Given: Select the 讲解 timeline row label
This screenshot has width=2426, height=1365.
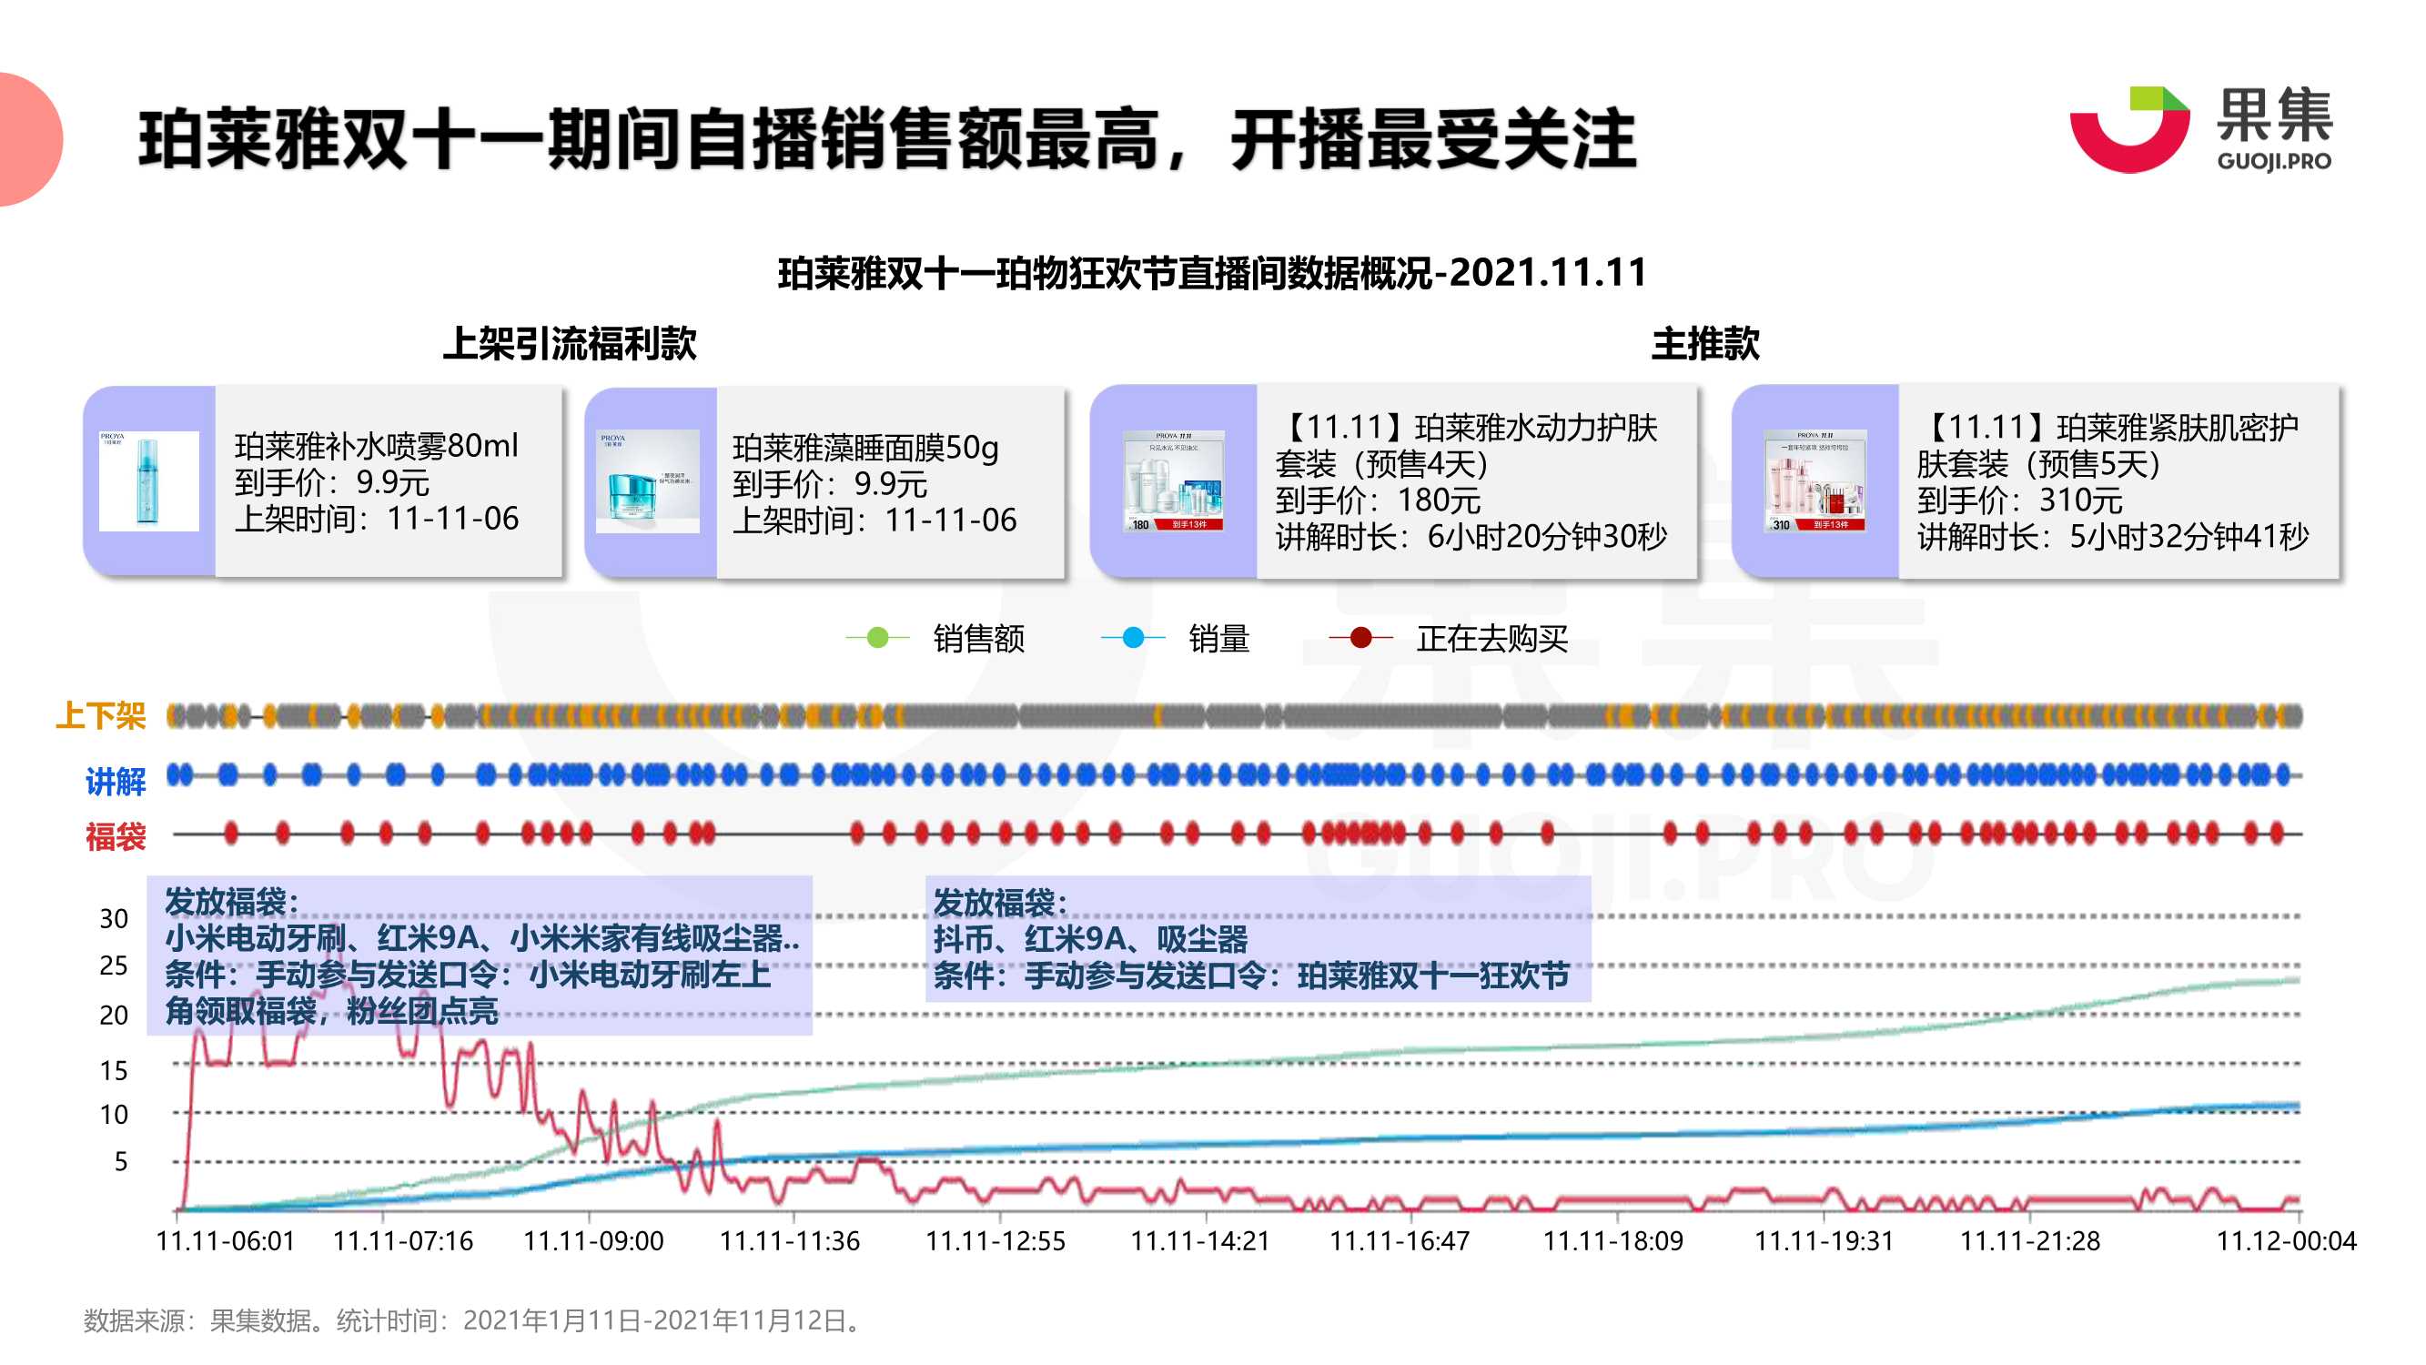Looking at the screenshot, I should pyautogui.click(x=116, y=781).
